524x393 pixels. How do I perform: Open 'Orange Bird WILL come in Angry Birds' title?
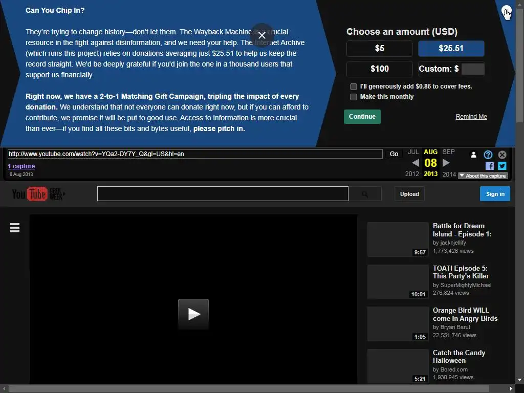[x=465, y=315]
